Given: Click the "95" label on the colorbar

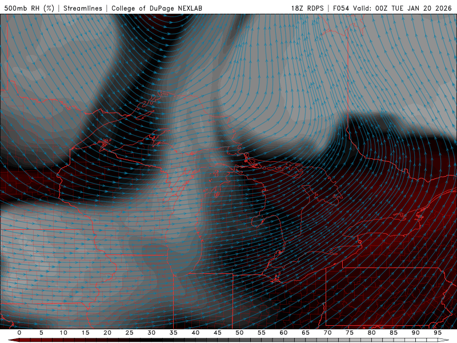Looking at the screenshot, I should [x=438, y=333].
